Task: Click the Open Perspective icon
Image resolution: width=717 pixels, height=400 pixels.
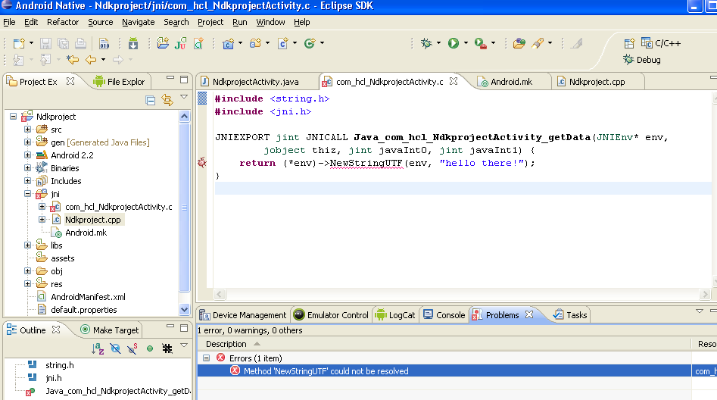Action: pos(630,43)
